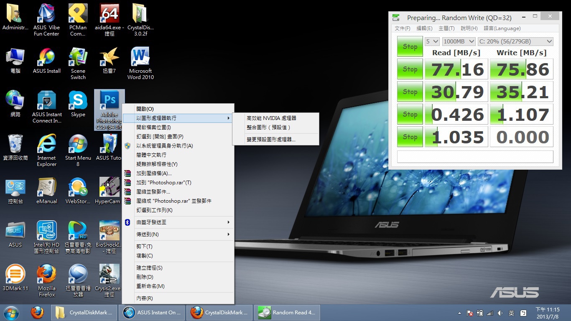Open the HyperCam desktop icon
571x321 pixels.
(109, 188)
